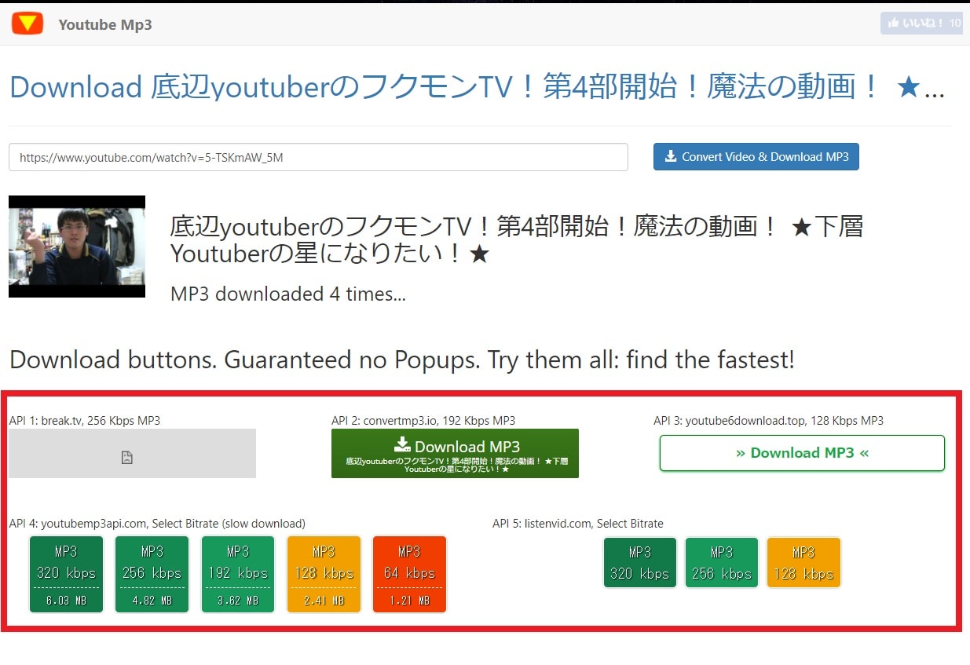Open the video thumbnail image

point(77,247)
